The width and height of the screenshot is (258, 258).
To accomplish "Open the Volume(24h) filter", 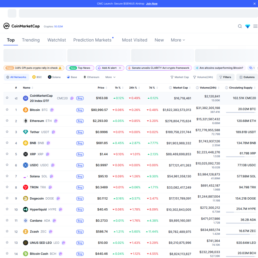I will [203, 77].
